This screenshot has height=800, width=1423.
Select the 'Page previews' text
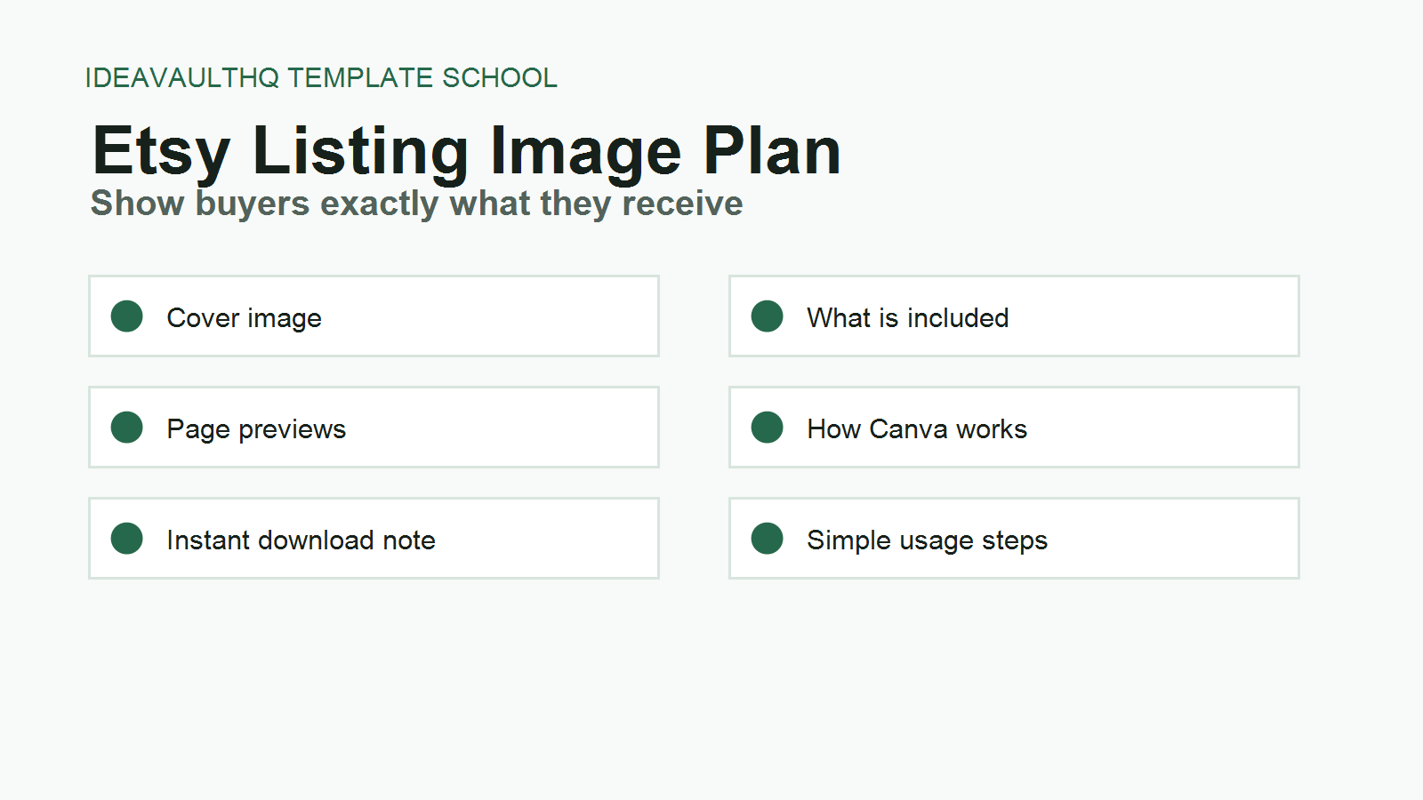256,429
